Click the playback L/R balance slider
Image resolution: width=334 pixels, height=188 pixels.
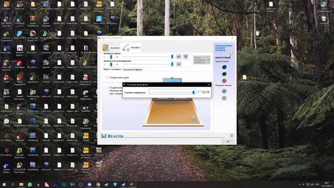(x=111, y=64)
